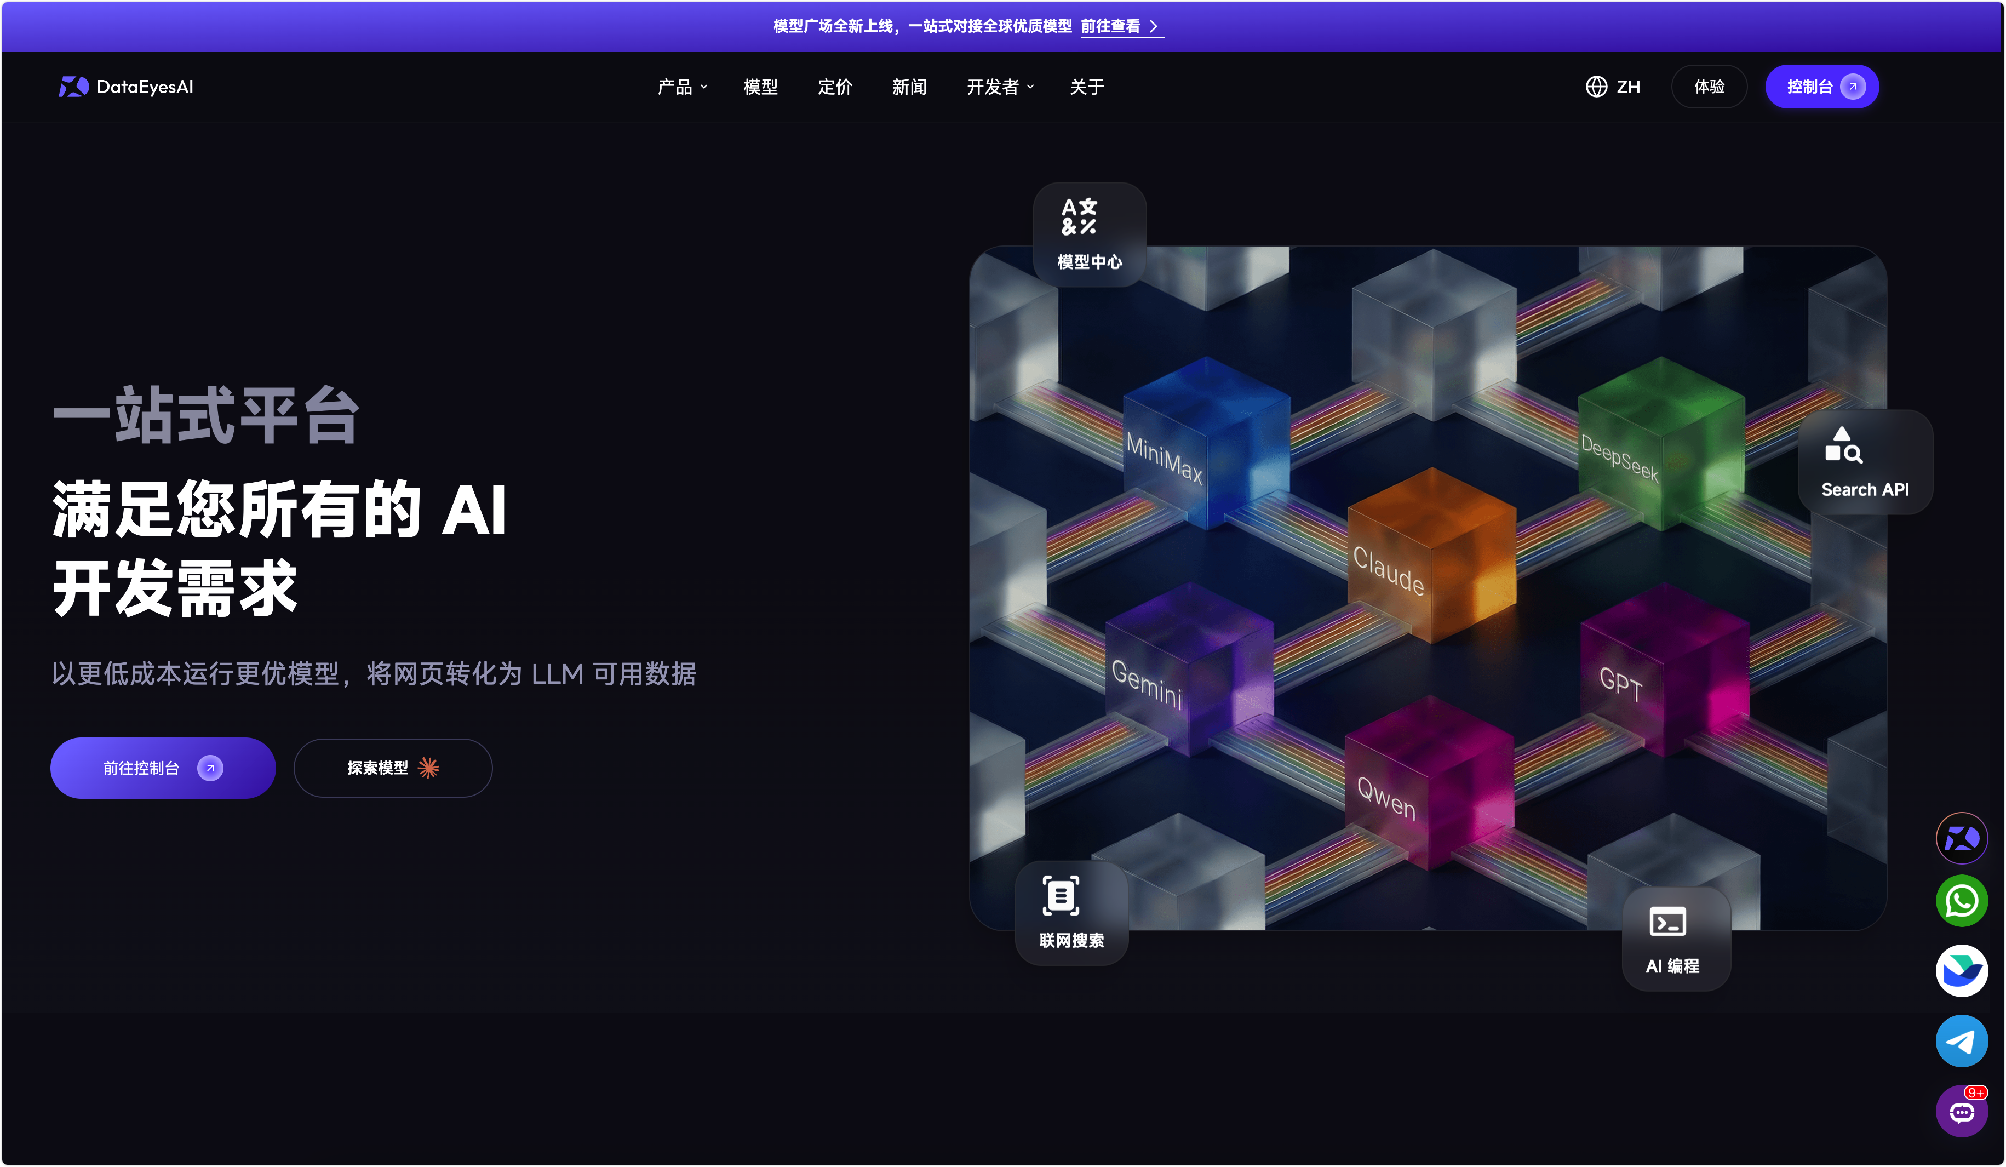Image resolution: width=2006 pixels, height=1167 pixels.
Task: Open 关于 nav item
Action: (1087, 87)
